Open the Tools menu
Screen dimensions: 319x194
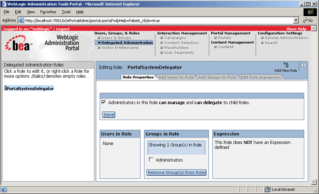coord(66,12)
